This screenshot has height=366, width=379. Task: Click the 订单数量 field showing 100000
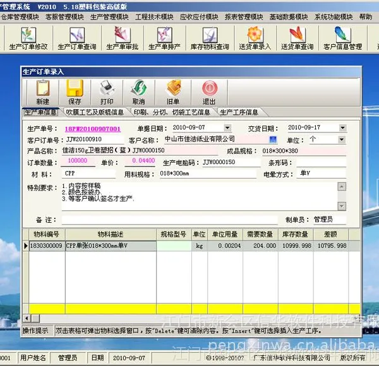(78, 162)
